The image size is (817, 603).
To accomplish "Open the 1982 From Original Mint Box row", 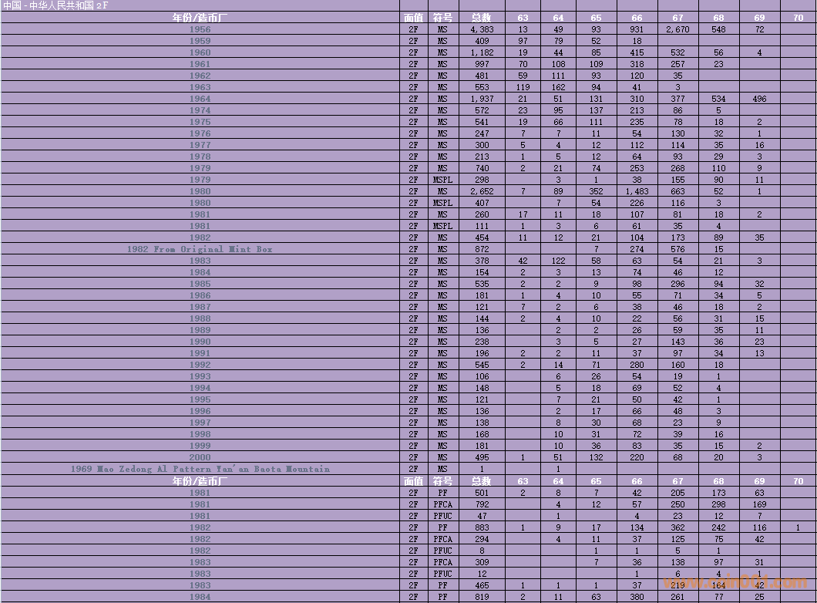I will pyautogui.click(x=200, y=249).
